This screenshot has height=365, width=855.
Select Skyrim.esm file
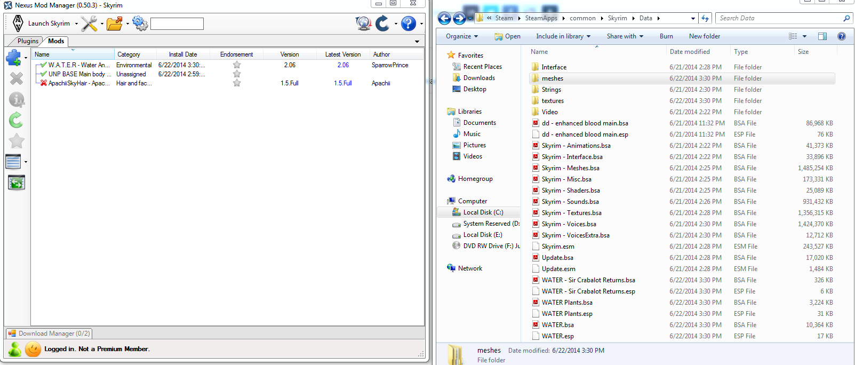[x=558, y=247]
